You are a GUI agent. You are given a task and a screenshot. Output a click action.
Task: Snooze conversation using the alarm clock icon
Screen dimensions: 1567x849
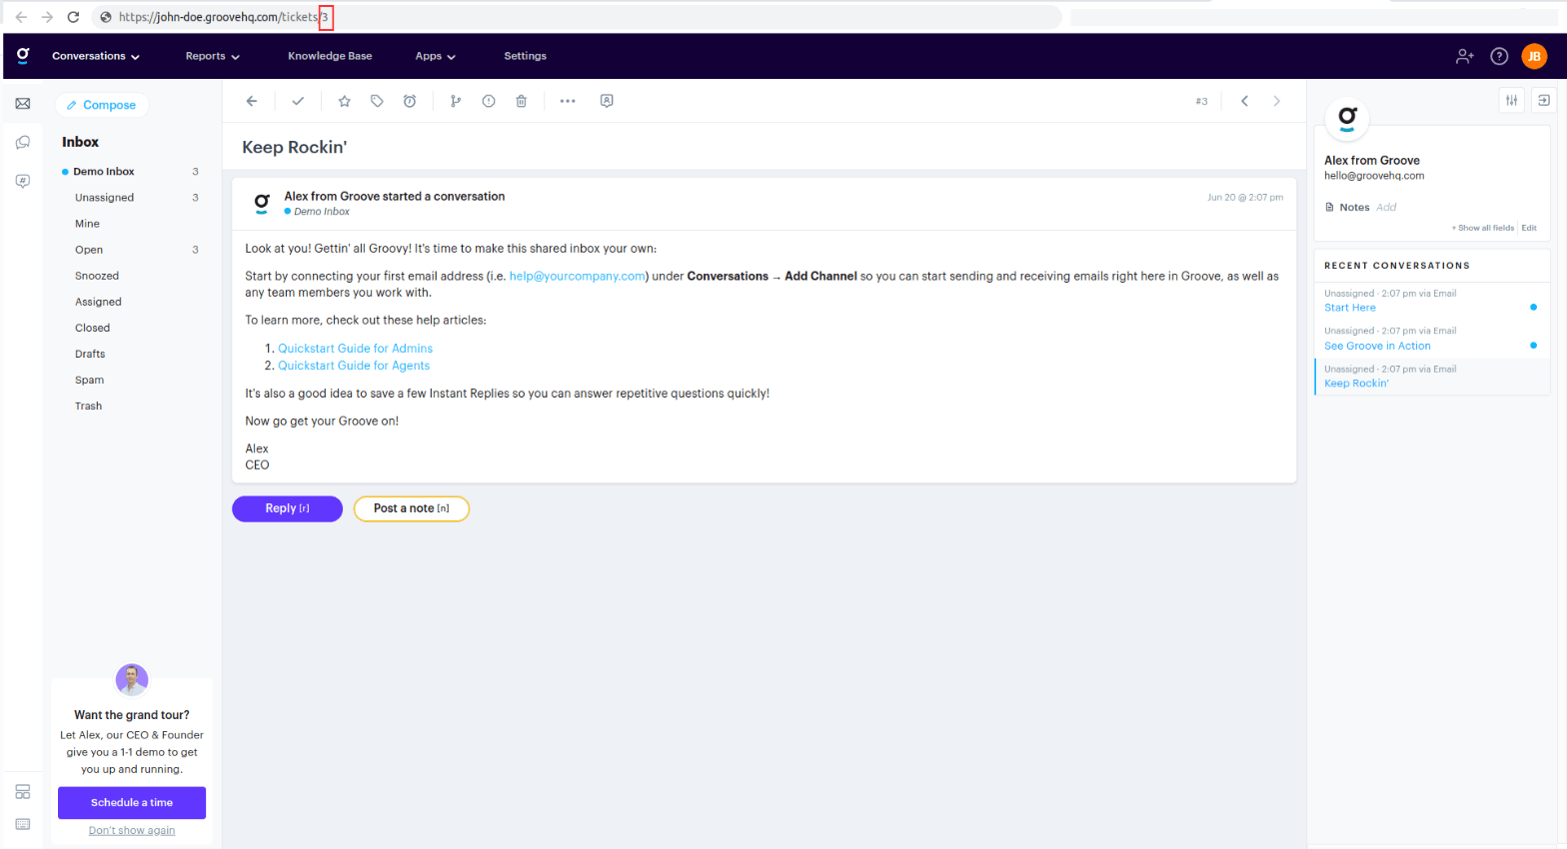click(x=410, y=101)
